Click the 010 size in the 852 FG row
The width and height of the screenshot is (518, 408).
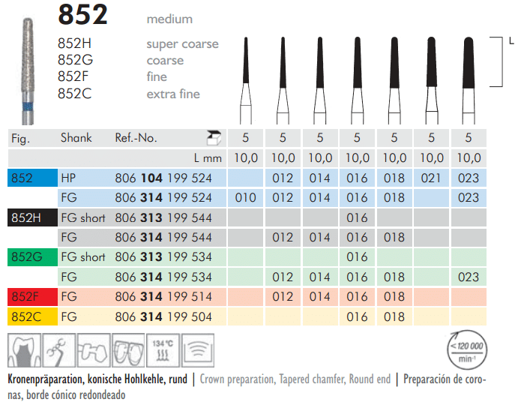coord(246,198)
